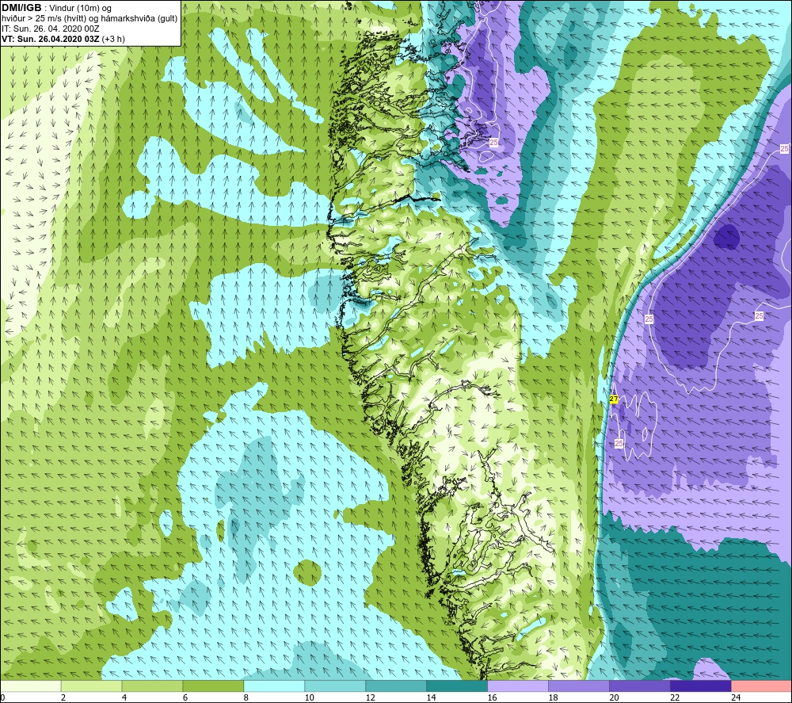Click the '(+3 h)' forecast offset text

tap(113, 39)
